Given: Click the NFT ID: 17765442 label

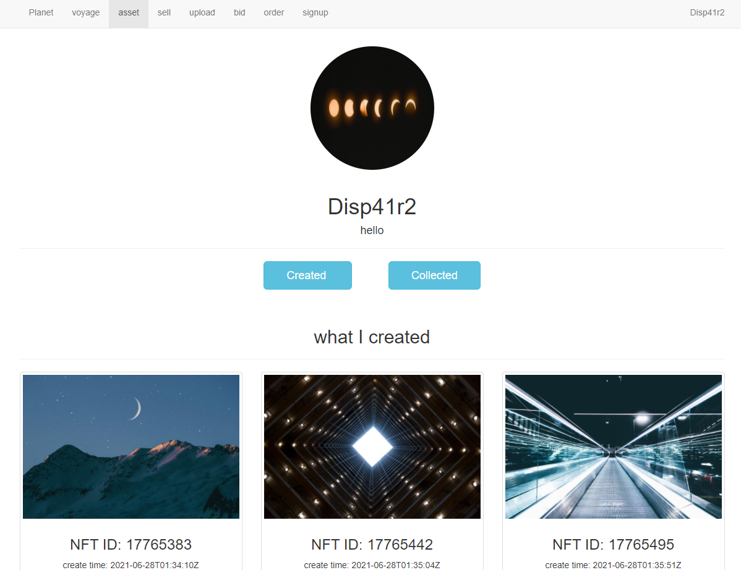Looking at the screenshot, I should click(372, 545).
